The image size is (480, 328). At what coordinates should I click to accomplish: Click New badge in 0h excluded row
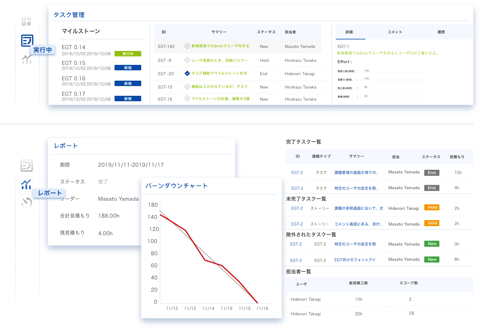tap(432, 244)
